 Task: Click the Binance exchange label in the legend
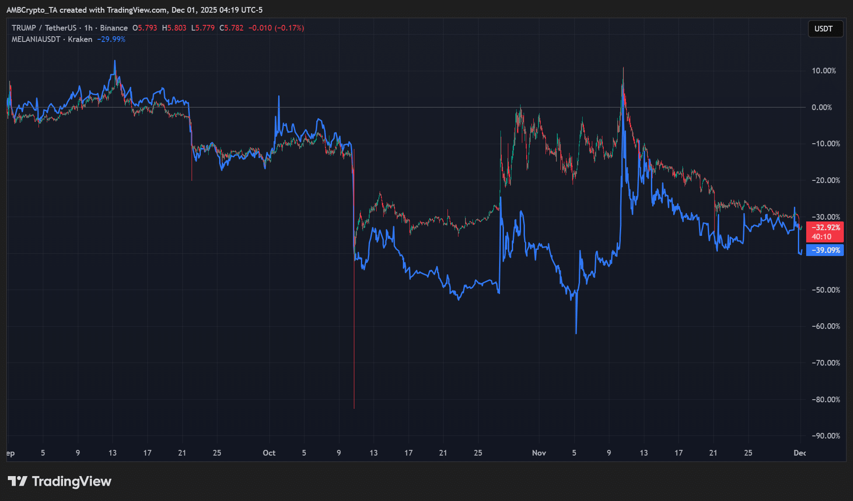point(114,28)
